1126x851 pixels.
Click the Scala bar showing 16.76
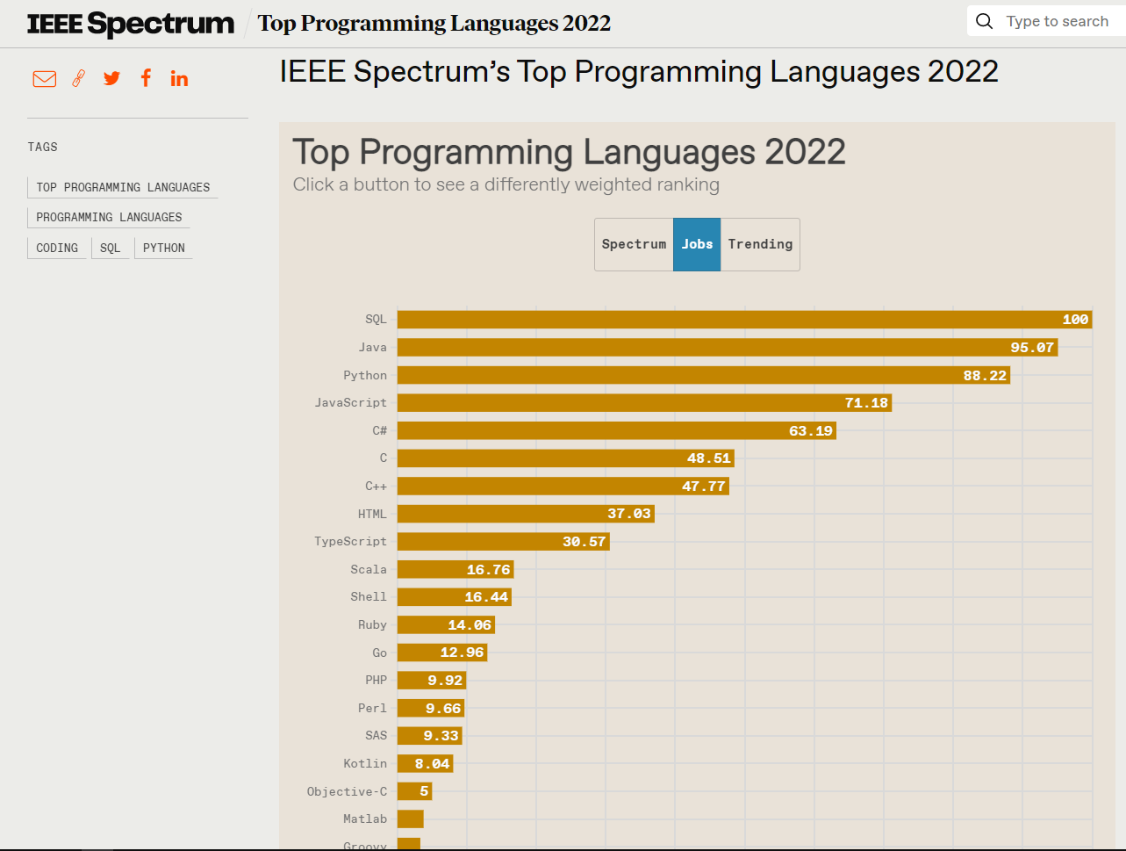tap(455, 569)
